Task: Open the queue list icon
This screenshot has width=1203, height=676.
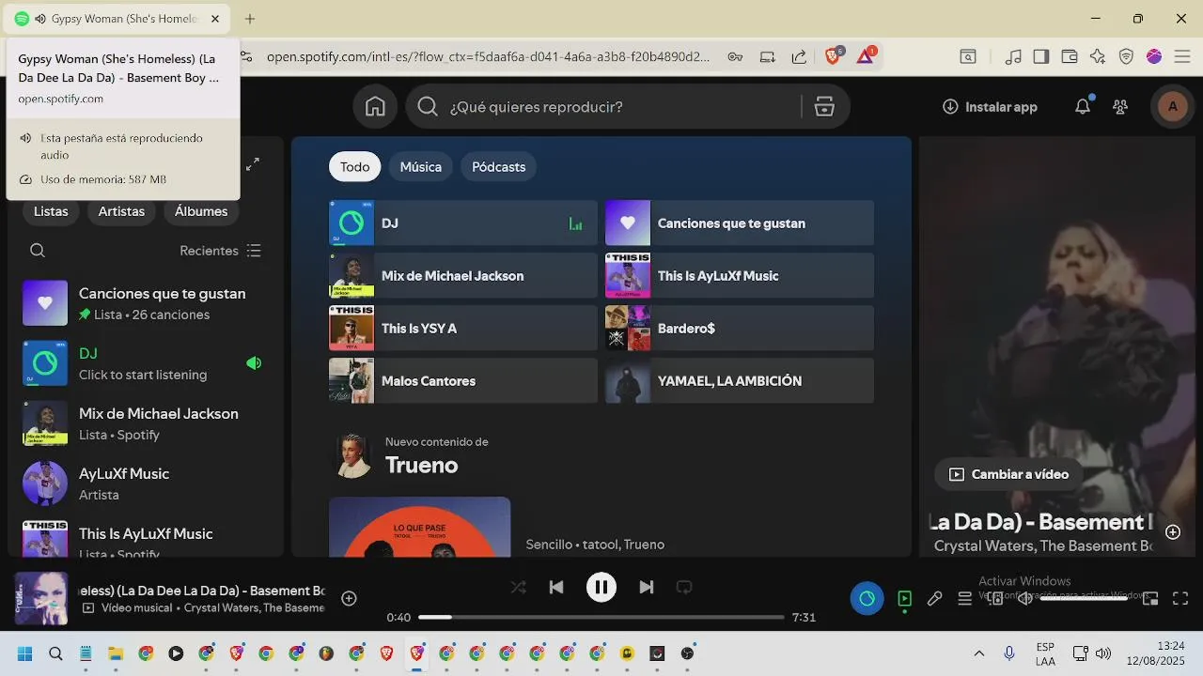Action: pos(964,598)
